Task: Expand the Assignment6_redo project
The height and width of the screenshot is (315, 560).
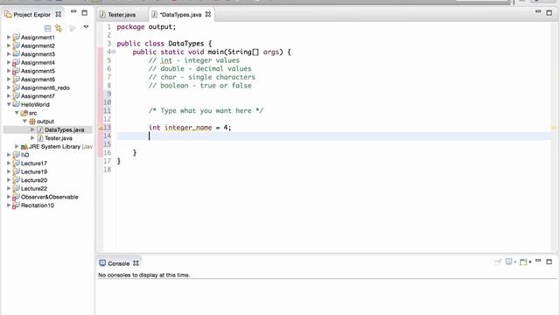Action: point(9,87)
